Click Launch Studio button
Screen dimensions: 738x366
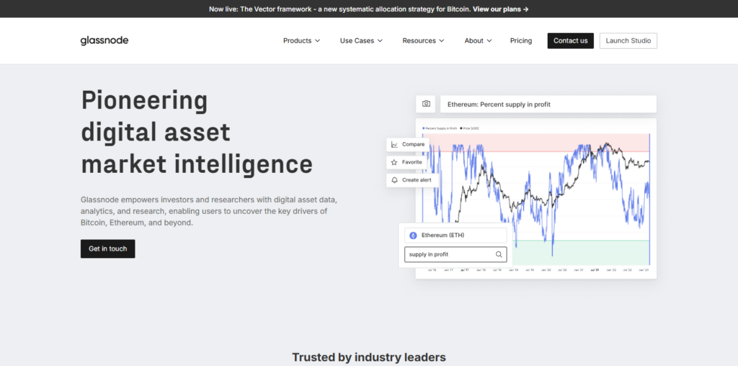click(x=628, y=40)
